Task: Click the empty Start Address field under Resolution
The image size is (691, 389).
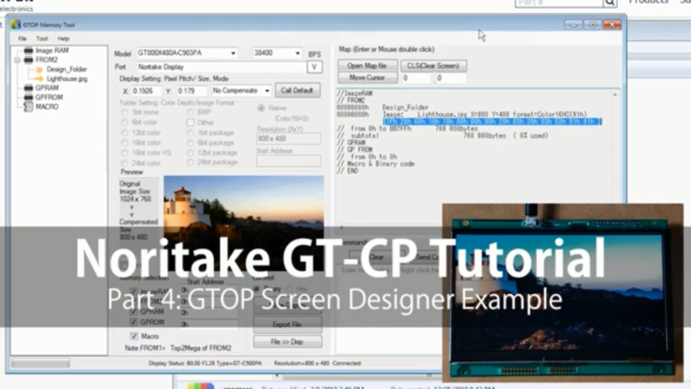Action: tap(288, 161)
